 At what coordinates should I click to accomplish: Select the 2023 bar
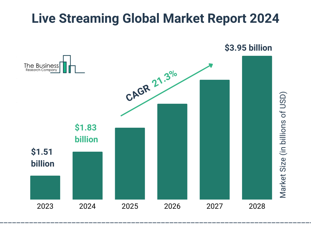click(45, 187)
